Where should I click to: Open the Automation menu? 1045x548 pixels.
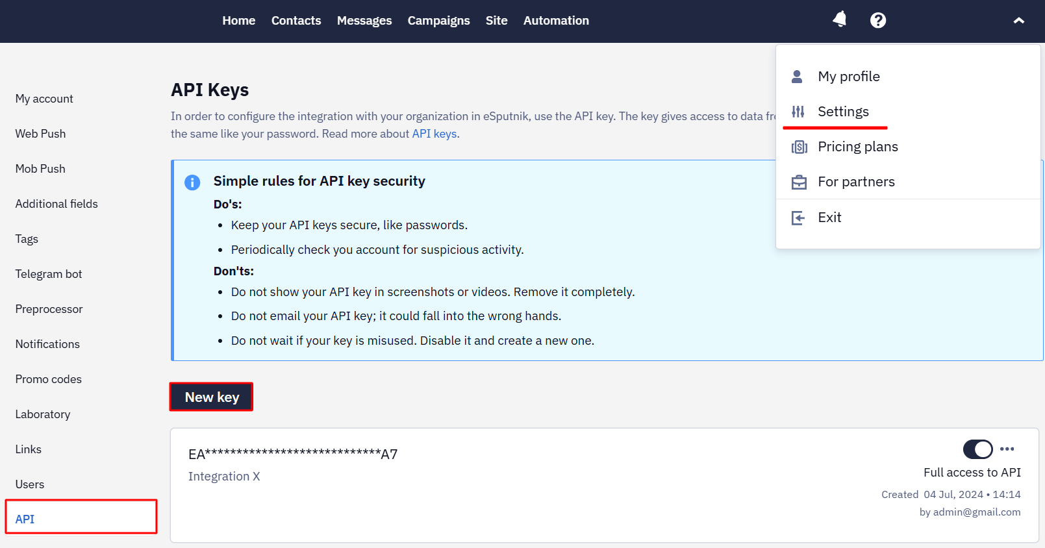557,21
